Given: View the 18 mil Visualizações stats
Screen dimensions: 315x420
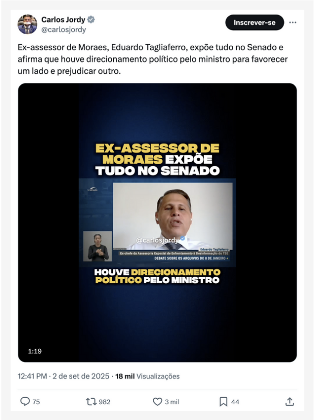Looking at the screenshot, I should tap(147, 376).
